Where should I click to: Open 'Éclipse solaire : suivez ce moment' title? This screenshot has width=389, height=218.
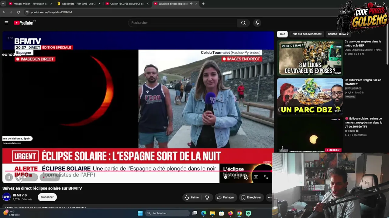(x=363, y=123)
